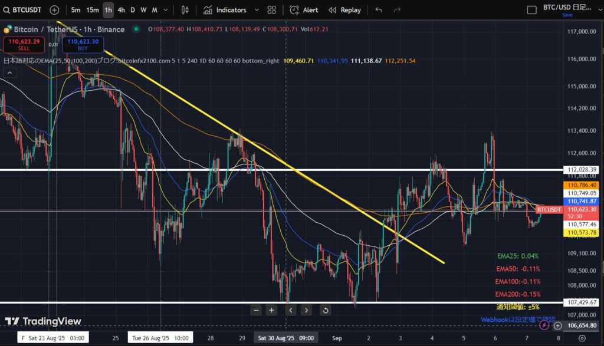Open symbol search for BTCUSDT

(x=22, y=10)
